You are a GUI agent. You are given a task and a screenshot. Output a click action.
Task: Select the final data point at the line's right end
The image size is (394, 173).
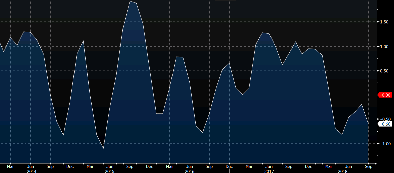tap(368, 124)
